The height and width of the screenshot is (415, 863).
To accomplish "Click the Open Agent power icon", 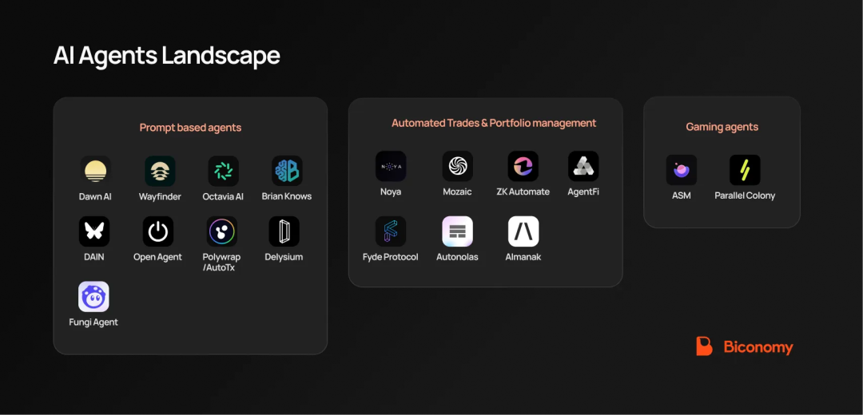I will click(158, 231).
